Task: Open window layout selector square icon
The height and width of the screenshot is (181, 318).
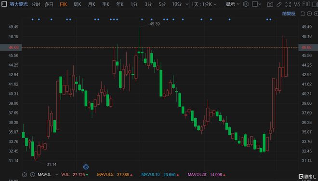Action: 255,4
